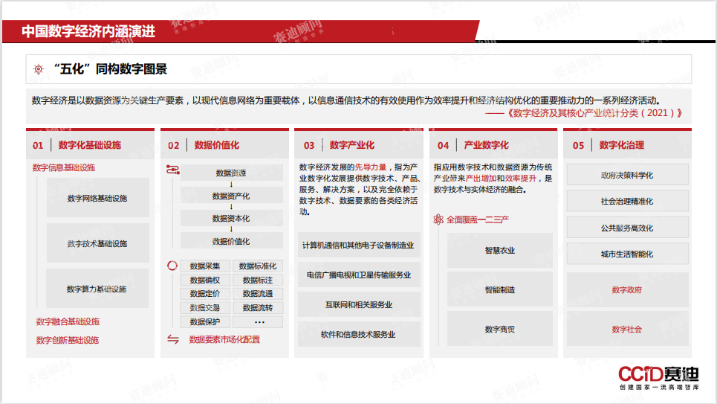Click the ellipsis box below 数据流转
The width and height of the screenshot is (717, 404).
[x=259, y=322]
